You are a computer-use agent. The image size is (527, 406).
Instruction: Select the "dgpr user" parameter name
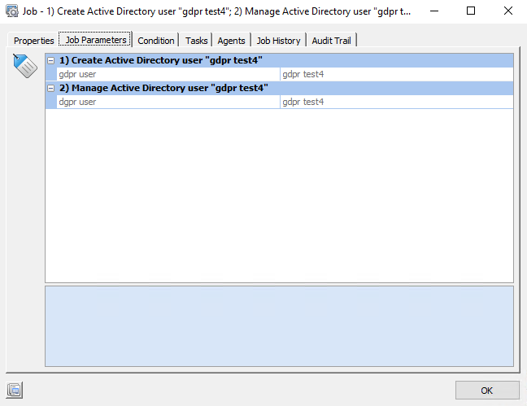(x=163, y=102)
